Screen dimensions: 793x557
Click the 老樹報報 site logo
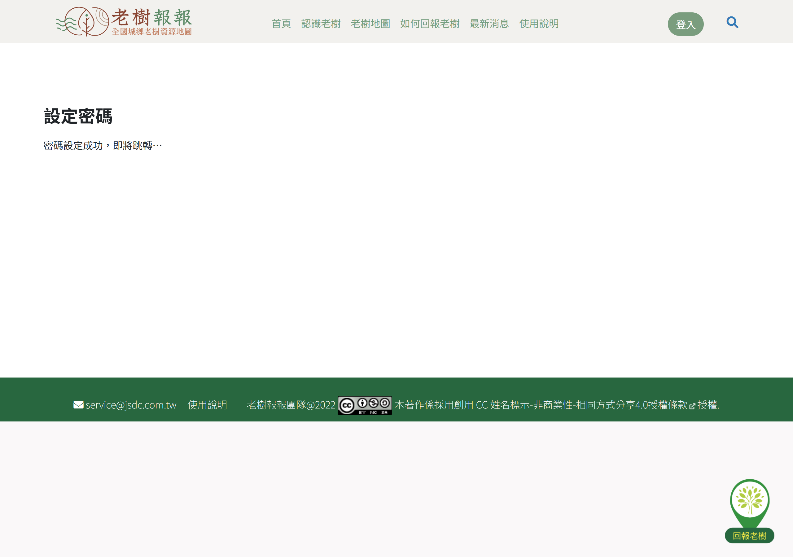[x=124, y=22]
